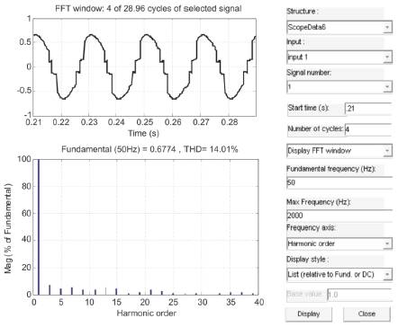Click the Frequency axis: label
This screenshot has height=327, width=398.
pyautogui.click(x=311, y=227)
